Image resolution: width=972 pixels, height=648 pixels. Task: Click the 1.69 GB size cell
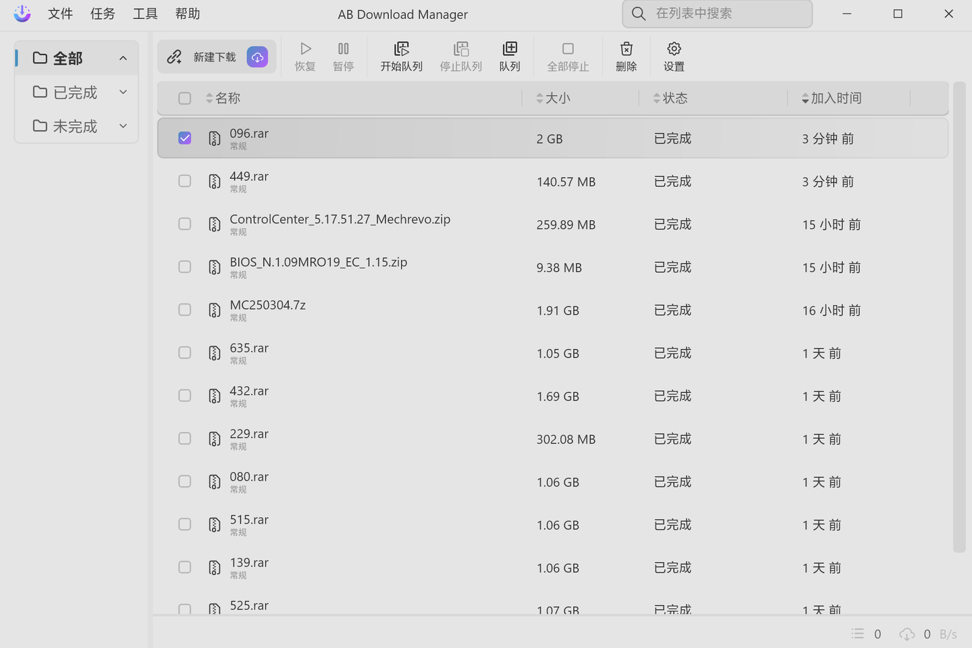(x=558, y=397)
